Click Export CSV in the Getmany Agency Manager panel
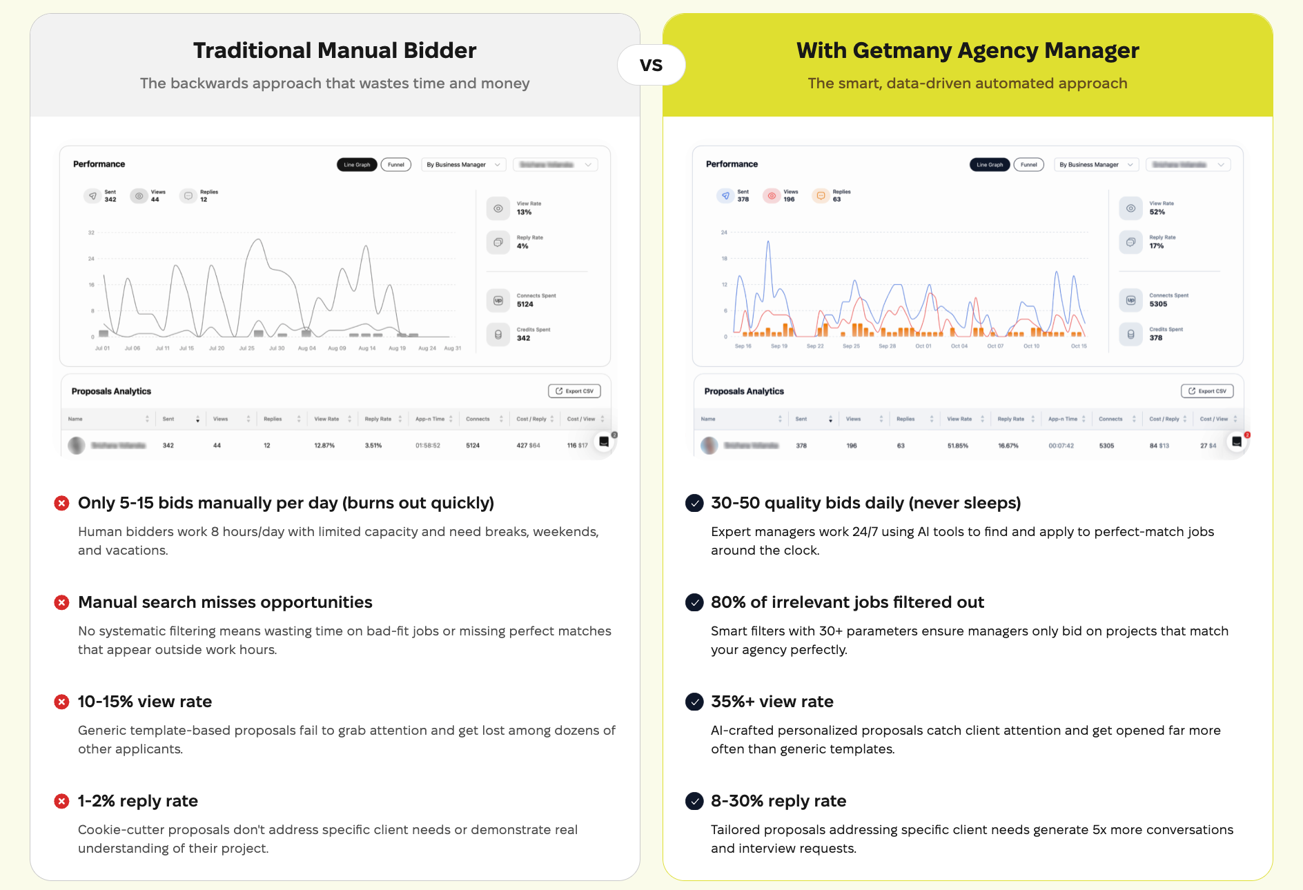This screenshot has width=1303, height=890. 1207,391
